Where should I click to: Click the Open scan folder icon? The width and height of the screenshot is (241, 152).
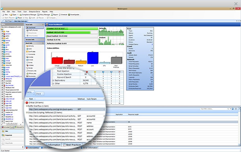pyautogui.click(x=11, y=15)
